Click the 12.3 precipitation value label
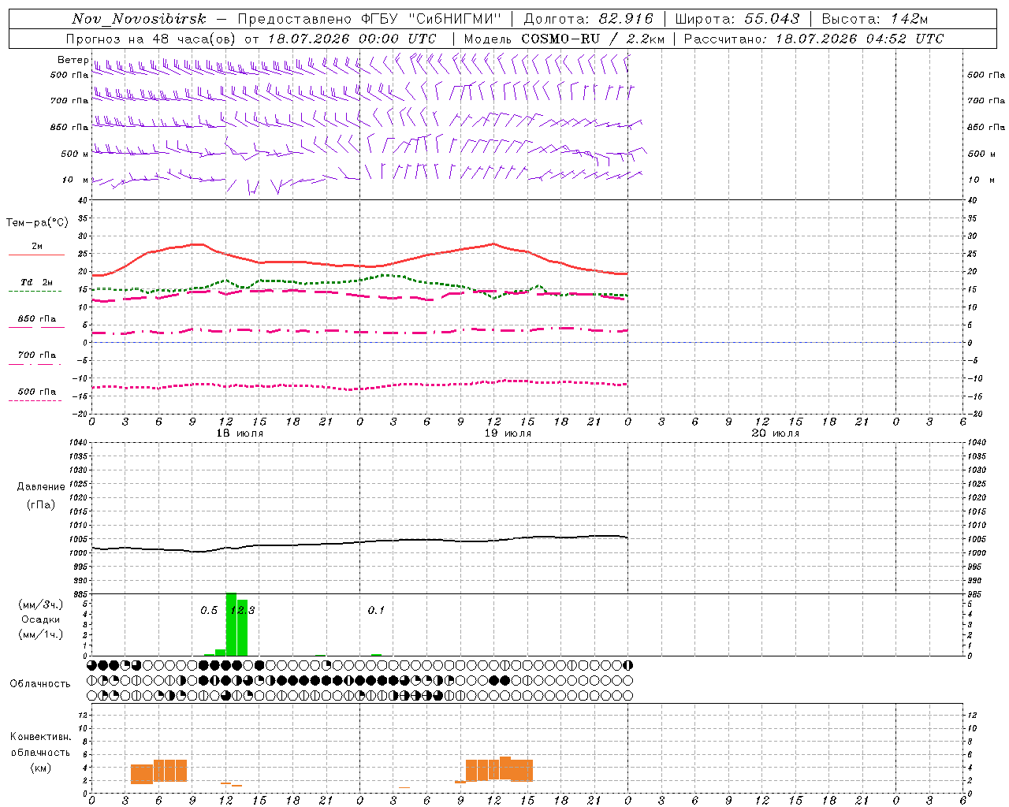The height and width of the screenshot is (807, 1009). [x=243, y=610]
